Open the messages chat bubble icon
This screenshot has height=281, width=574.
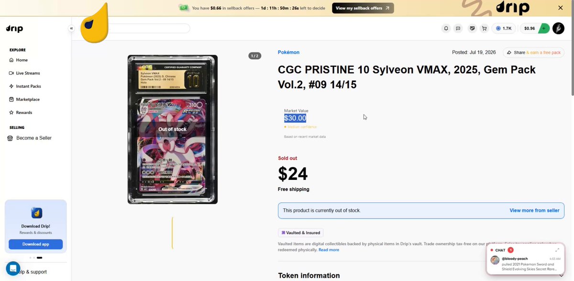point(458,29)
